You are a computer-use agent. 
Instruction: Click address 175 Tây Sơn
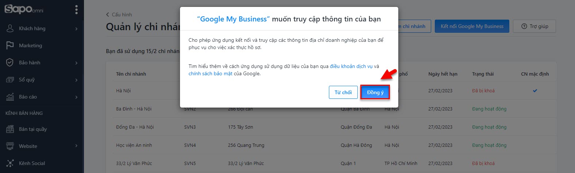click(240, 127)
